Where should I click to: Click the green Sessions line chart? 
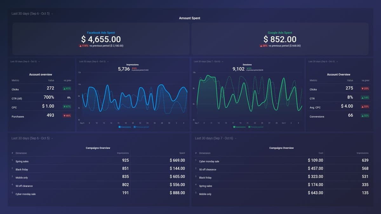pos(250,97)
